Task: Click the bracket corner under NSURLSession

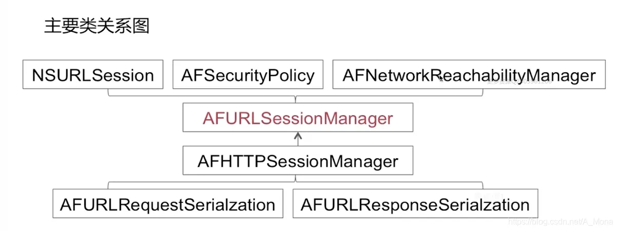Action: (109, 94)
